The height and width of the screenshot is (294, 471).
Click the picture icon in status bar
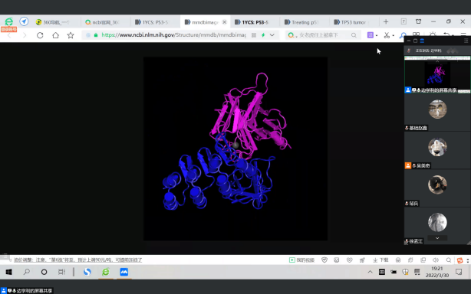[337, 260]
